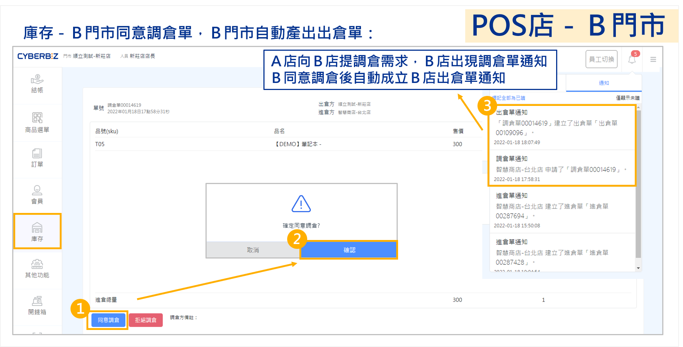
Task: Toggle 僅顯示未讀 unread-only filter
Action: click(x=628, y=98)
